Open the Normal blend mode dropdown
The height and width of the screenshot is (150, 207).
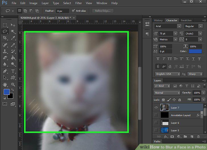[x=167, y=93]
